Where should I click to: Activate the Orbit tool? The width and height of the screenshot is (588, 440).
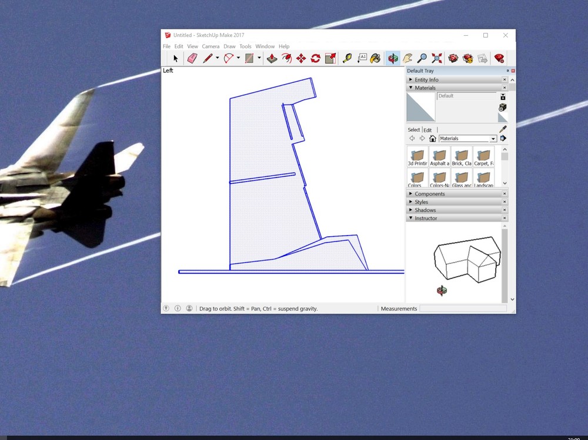tap(392, 58)
